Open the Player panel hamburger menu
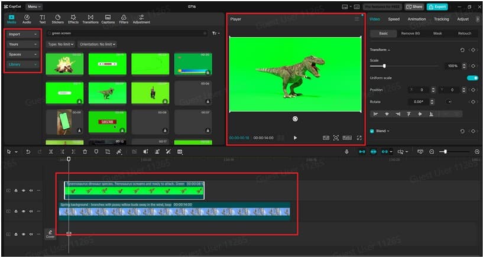 (x=356, y=19)
